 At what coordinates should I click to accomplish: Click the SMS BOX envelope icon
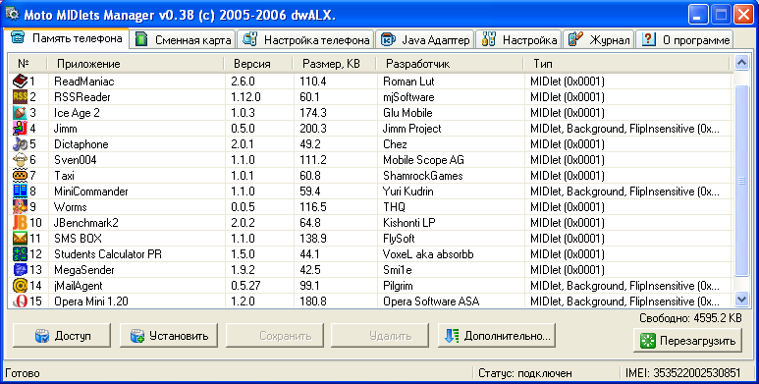21,239
